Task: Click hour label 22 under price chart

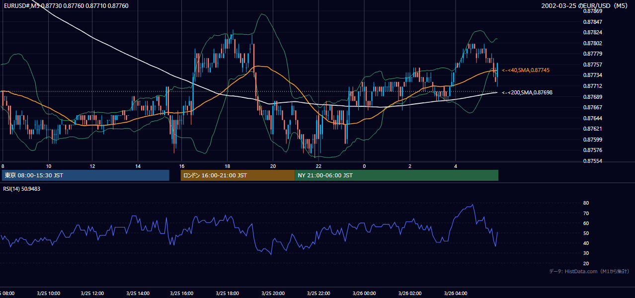Action: coord(318,166)
